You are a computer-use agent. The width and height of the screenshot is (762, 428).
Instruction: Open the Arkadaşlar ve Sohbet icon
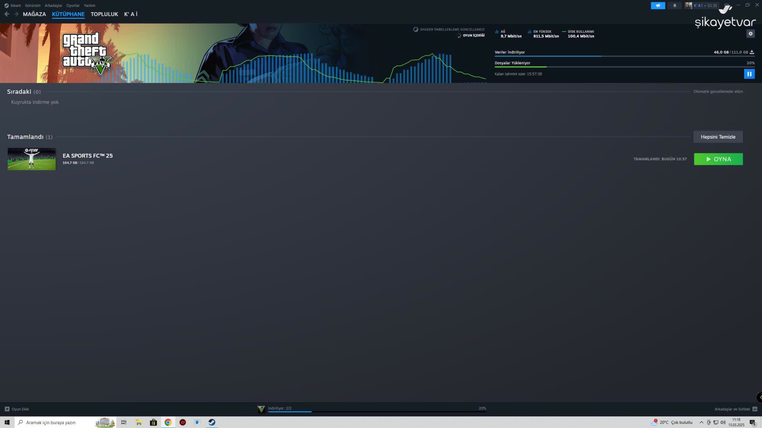click(x=754, y=409)
